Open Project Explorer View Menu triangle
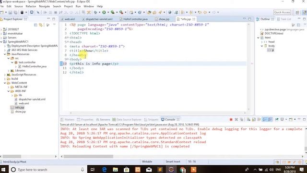 coord(54,25)
